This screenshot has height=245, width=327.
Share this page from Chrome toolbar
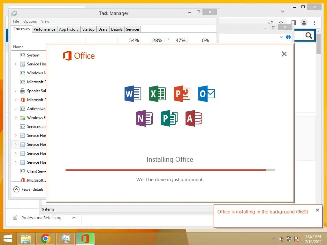pyautogui.click(x=271, y=22)
